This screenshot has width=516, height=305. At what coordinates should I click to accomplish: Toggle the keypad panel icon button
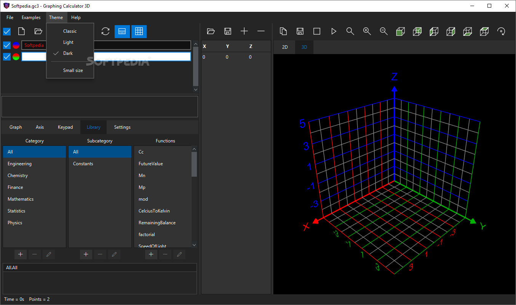click(x=122, y=31)
